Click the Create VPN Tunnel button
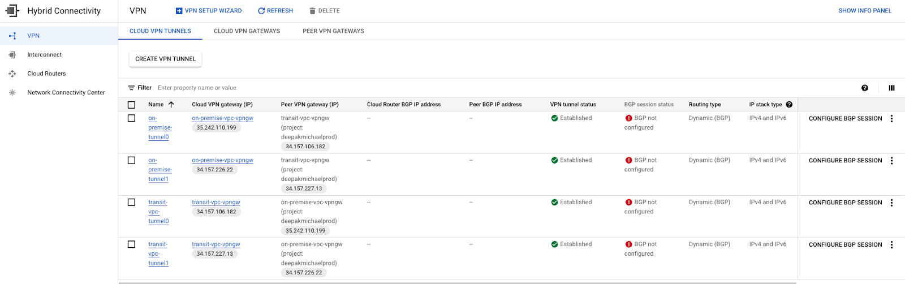Image resolution: width=905 pixels, height=284 pixels. tap(165, 59)
